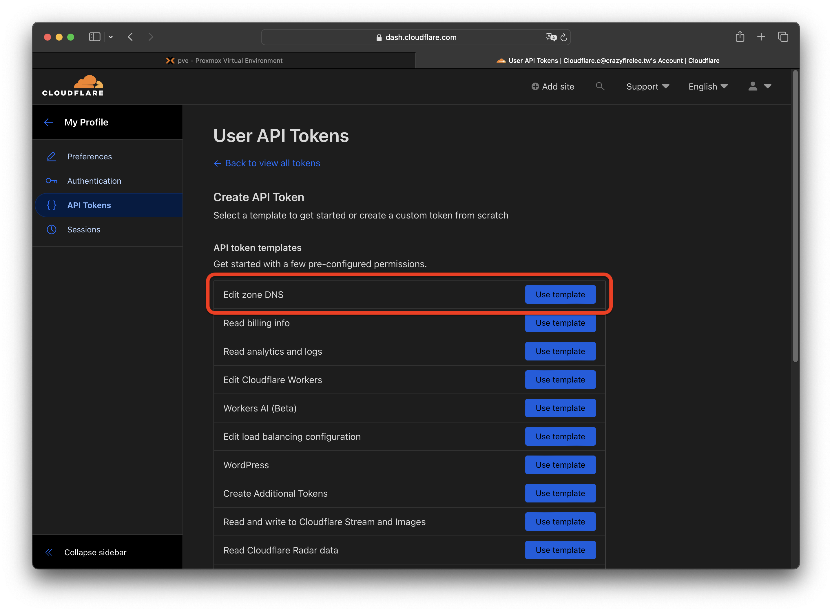This screenshot has height=612, width=832.
Task: Click the Safari sidebar toggle icon
Action: 95,37
